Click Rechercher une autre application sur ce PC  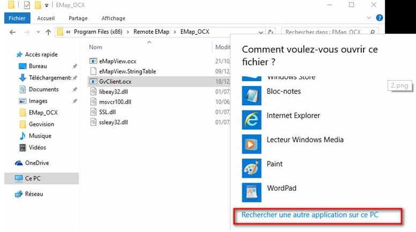tap(310, 215)
